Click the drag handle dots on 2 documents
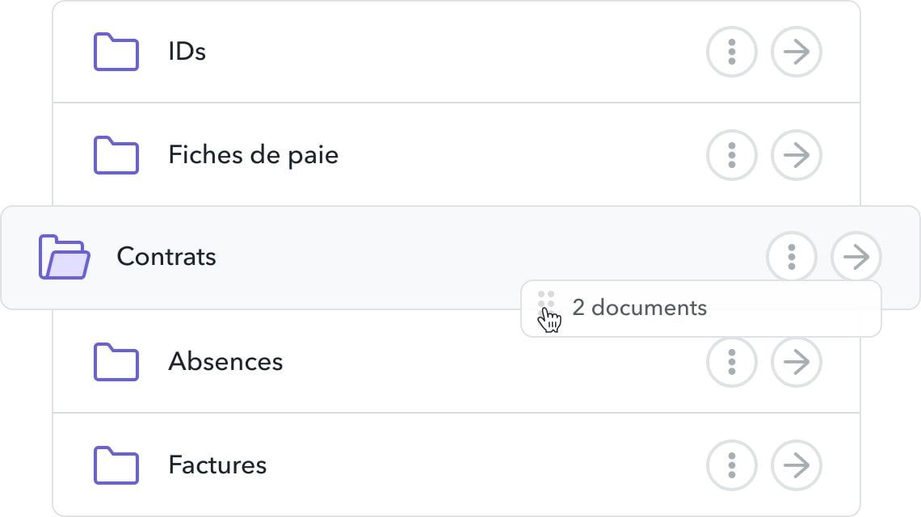Screen dimensions: 921x517 coord(546,300)
